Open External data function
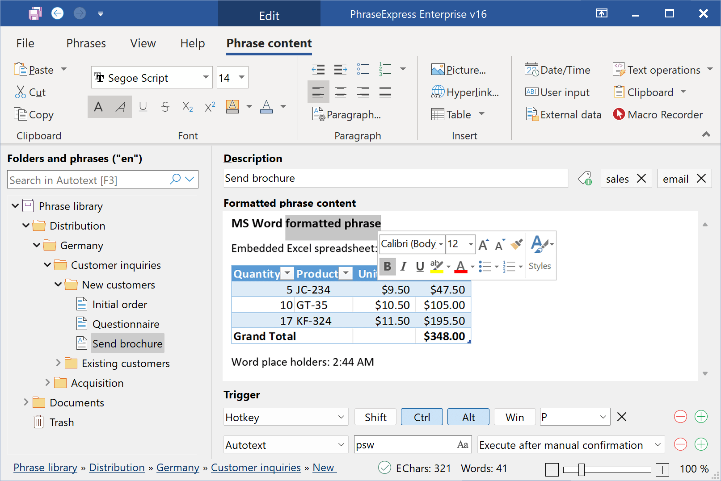Image resolution: width=721 pixels, height=481 pixels. coord(563,115)
